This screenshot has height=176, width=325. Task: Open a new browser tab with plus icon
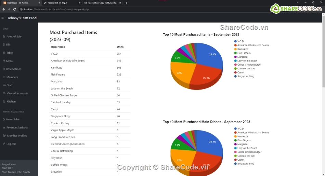[x=127, y=3]
